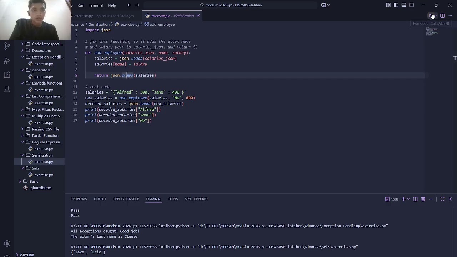The width and height of the screenshot is (457, 257).
Task: Open the Sets exercise.py file
Action: click(44, 175)
